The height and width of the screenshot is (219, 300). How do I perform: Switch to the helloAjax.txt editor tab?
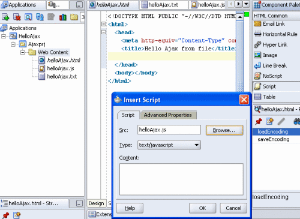(164, 5)
